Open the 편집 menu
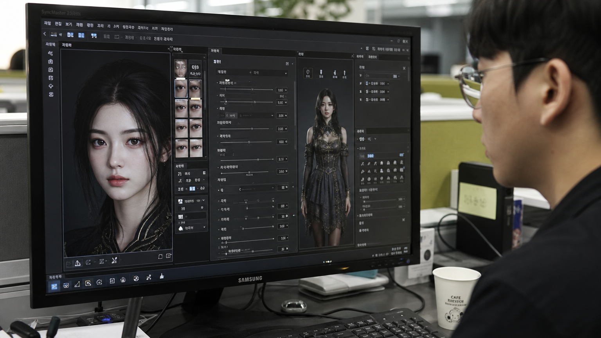The height and width of the screenshot is (338, 601). [58, 23]
